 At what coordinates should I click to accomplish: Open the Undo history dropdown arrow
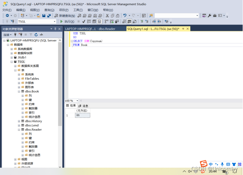[129, 15]
